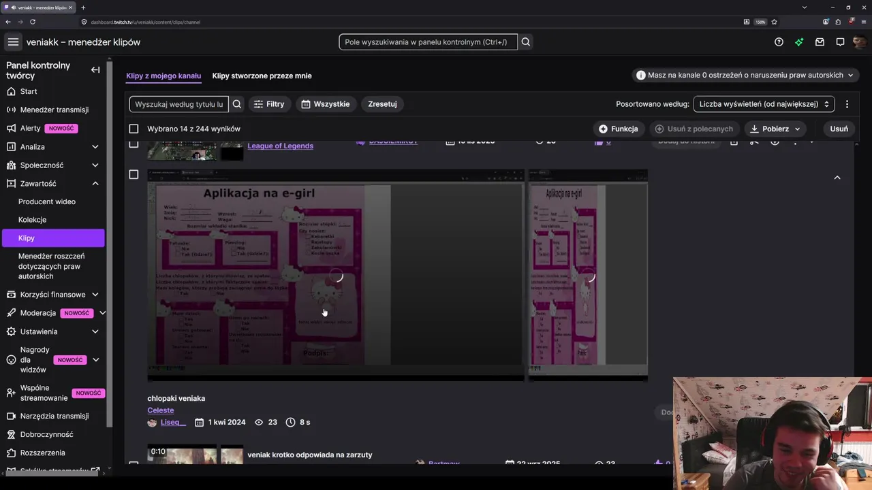This screenshot has height=490, width=872.
Task: Open the user profile avatar menu
Action: coord(860,42)
